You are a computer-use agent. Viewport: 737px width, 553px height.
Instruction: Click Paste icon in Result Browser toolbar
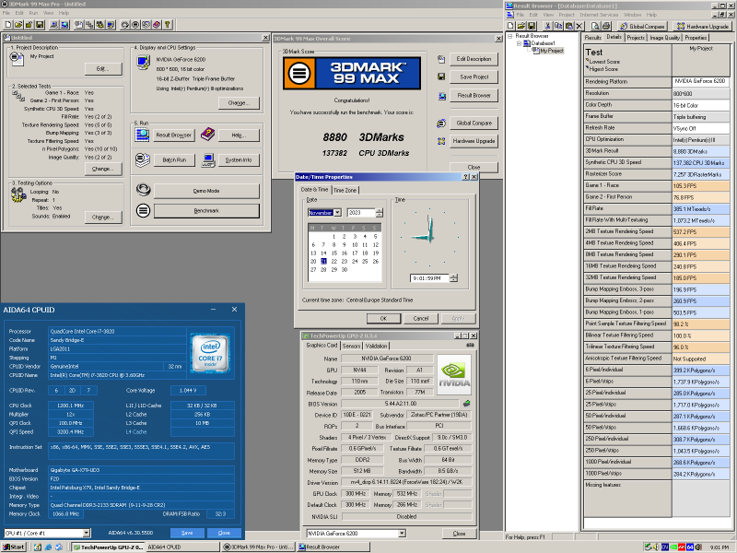pyautogui.click(x=568, y=27)
